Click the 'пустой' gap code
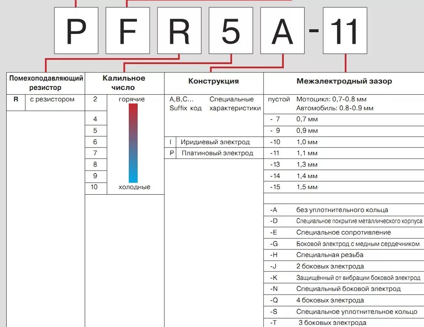 (279, 99)
